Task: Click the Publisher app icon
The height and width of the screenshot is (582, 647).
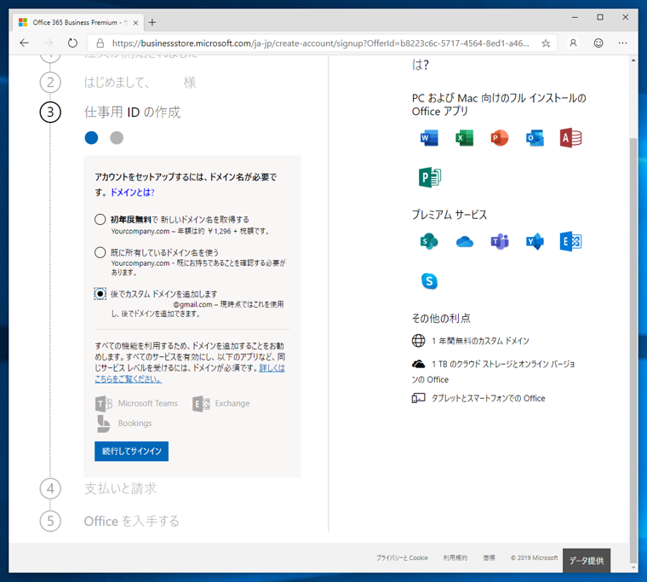Action: pyautogui.click(x=430, y=177)
